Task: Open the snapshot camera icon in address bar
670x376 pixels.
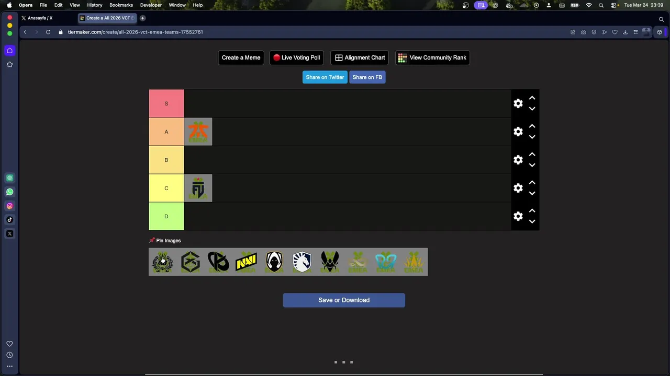Action: tap(583, 32)
